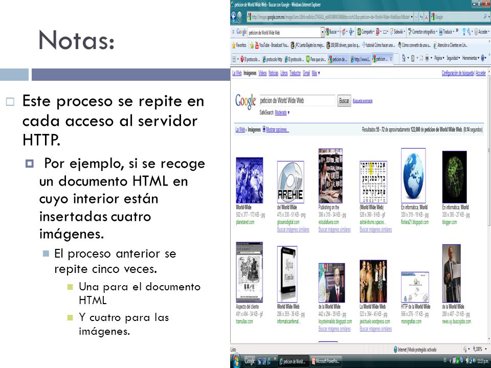Click the Google Toolbar Buscar button
The width and height of the screenshot is (491, 368).
pos(332,32)
